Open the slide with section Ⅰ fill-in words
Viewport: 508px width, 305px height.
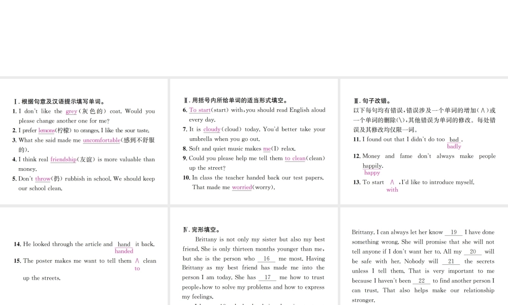(84, 141)
